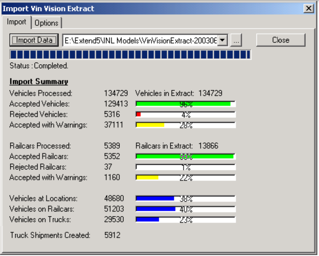Click the Vehicles on Railcars 40% bar
319x256 pixels.
click(x=185, y=209)
